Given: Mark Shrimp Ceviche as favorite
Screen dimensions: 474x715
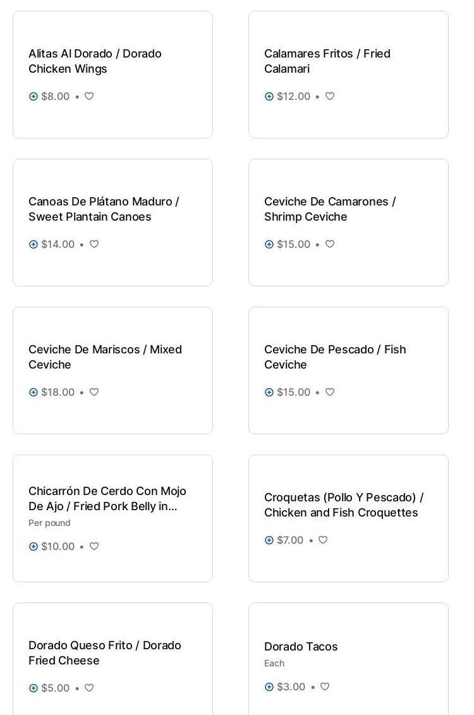Looking at the screenshot, I should pyautogui.click(x=330, y=245).
